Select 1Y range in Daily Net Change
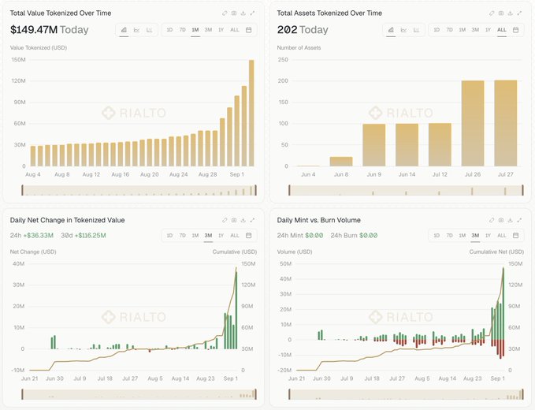Image resolution: width=535 pixels, height=410 pixels. [221, 236]
